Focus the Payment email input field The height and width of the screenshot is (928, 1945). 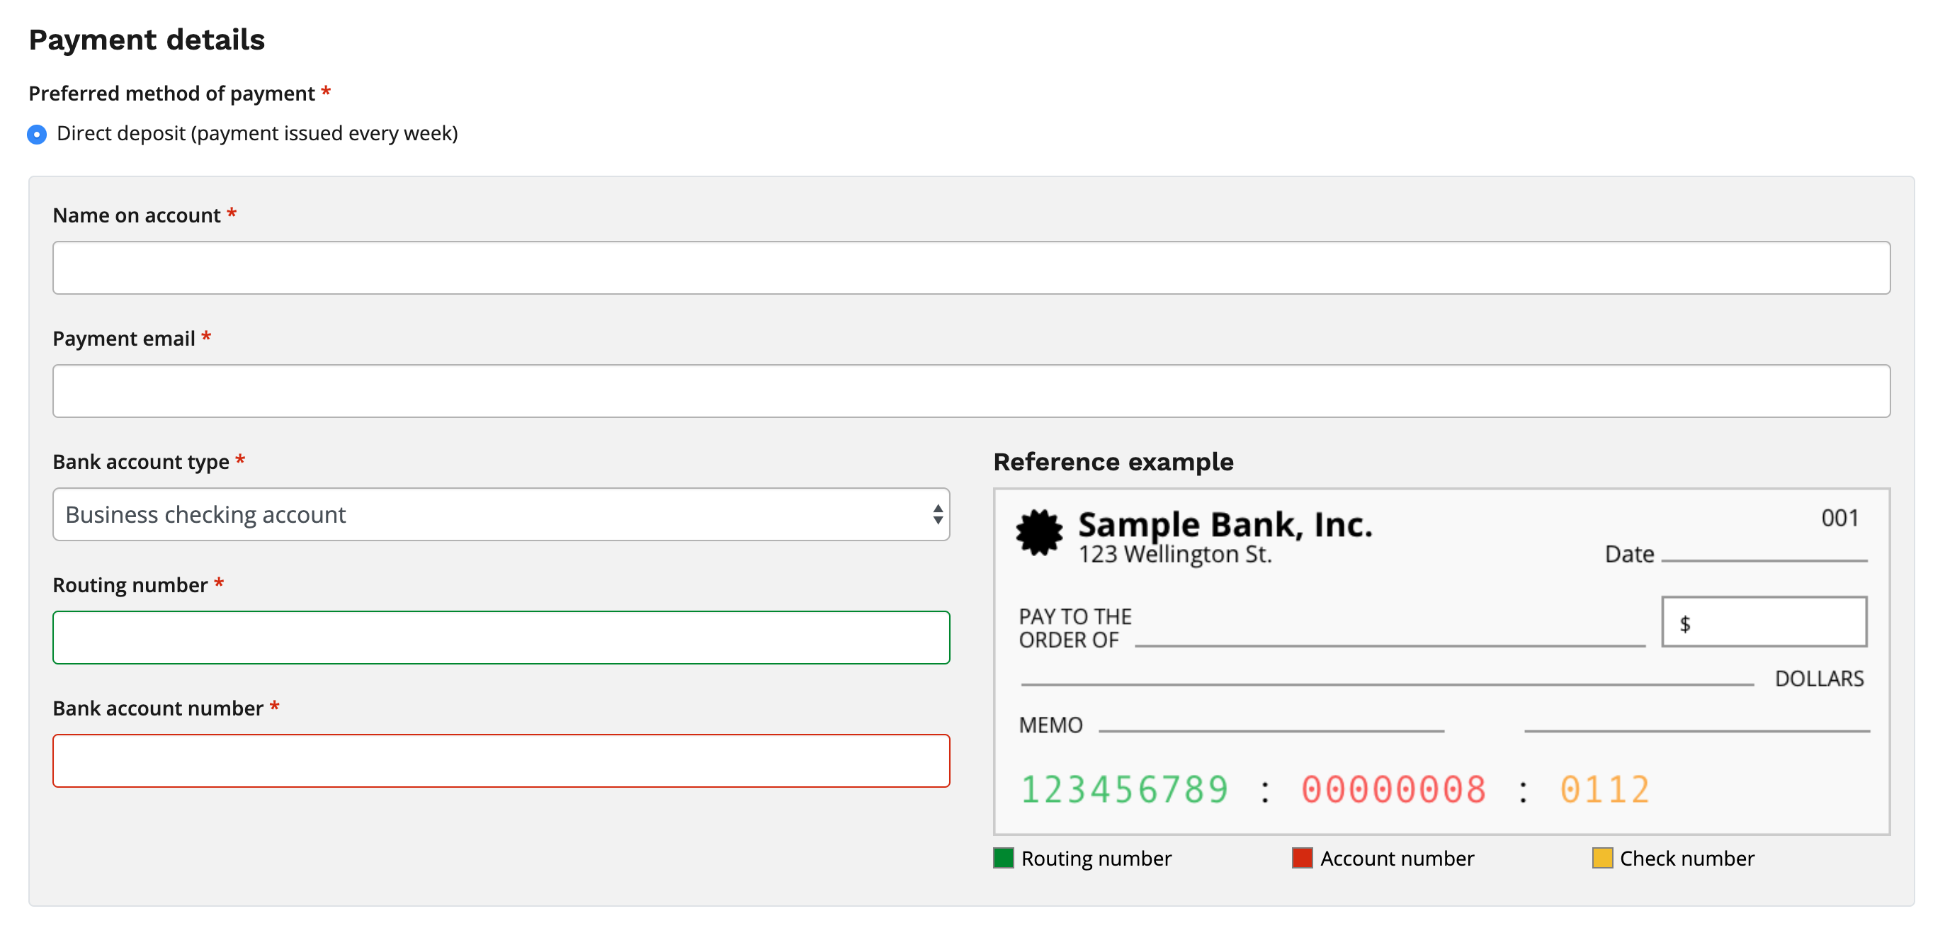click(x=971, y=391)
